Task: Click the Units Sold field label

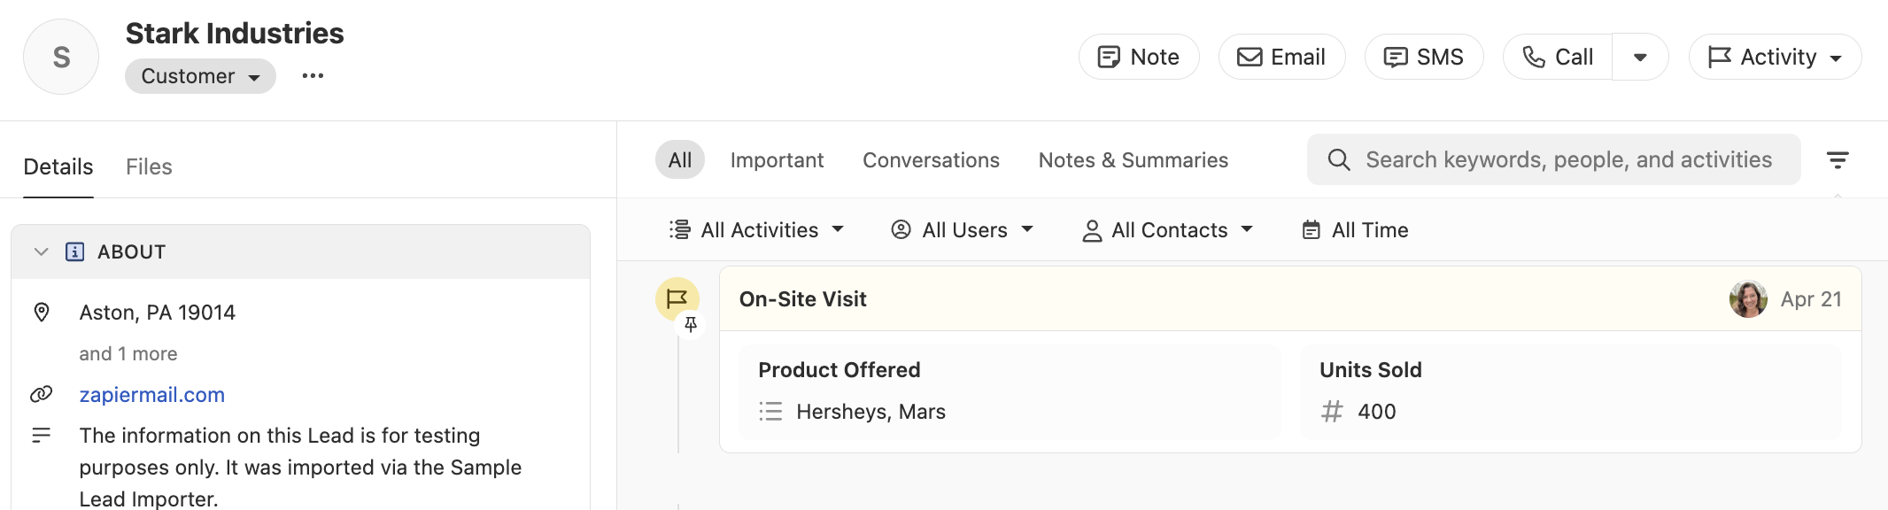Action: (x=1371, y=370)
